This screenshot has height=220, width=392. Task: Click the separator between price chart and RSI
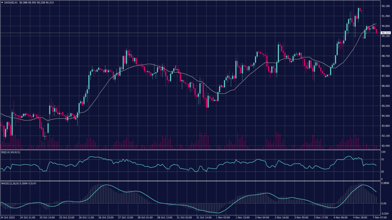pyautogui.click(x=191, y=150)
